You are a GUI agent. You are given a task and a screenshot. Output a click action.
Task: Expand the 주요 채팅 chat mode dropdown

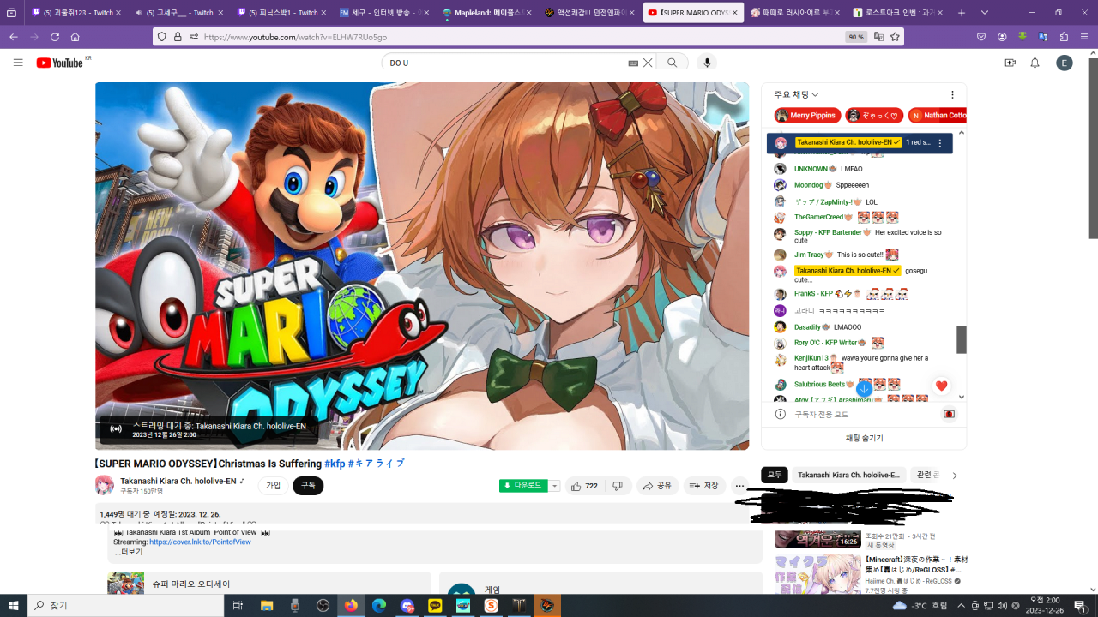coord(796,94)
